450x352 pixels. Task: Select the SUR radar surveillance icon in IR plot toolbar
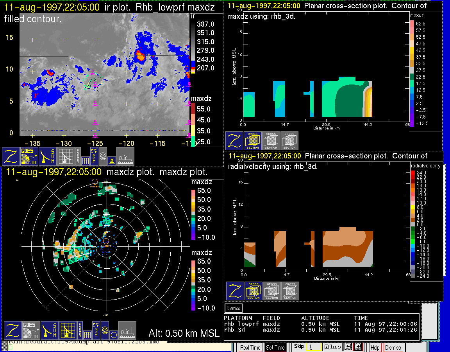tap(48, 156)
